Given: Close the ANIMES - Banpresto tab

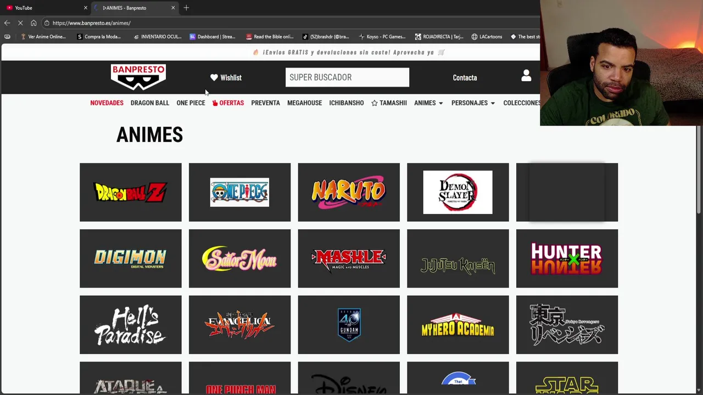Looking at the screenshot, I should pyautogui.click(x=173, y=8).
